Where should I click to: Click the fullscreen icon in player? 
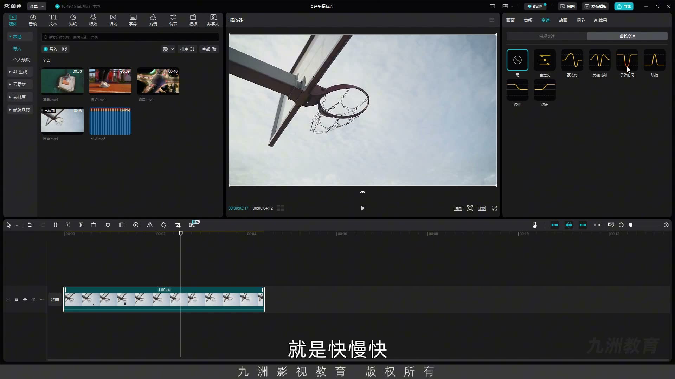point(495,208)
